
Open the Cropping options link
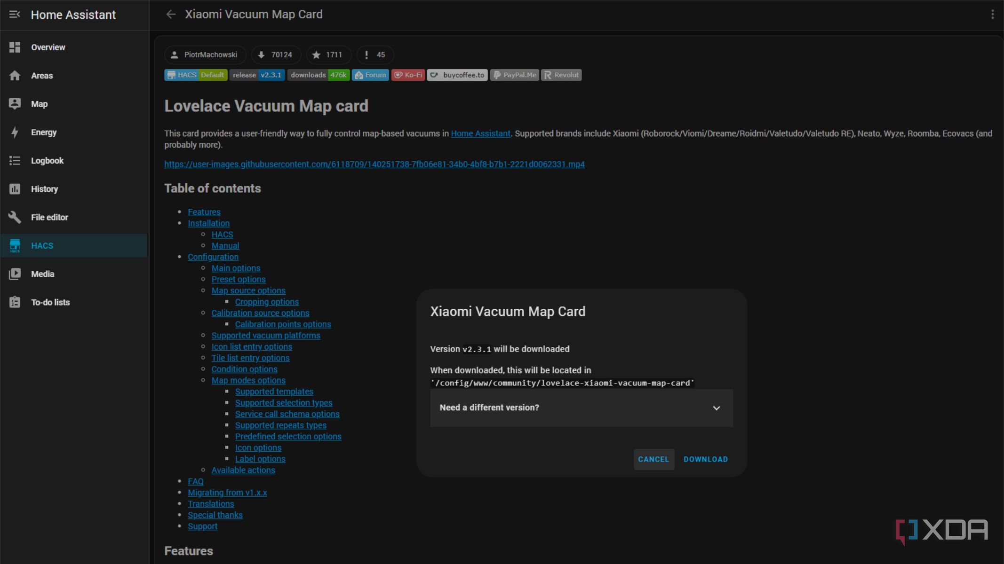[x=267, y=302]
